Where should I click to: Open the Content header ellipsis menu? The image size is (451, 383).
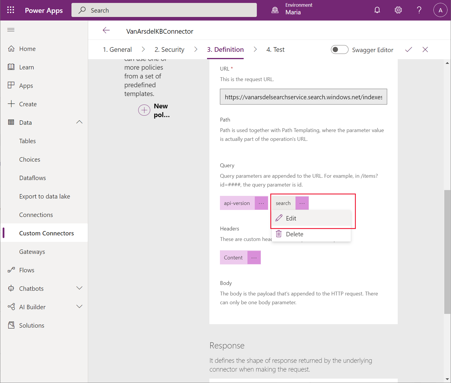point(254,257)
